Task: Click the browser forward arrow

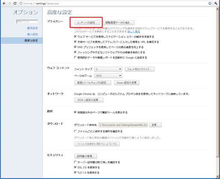Action: coord(9,3)
